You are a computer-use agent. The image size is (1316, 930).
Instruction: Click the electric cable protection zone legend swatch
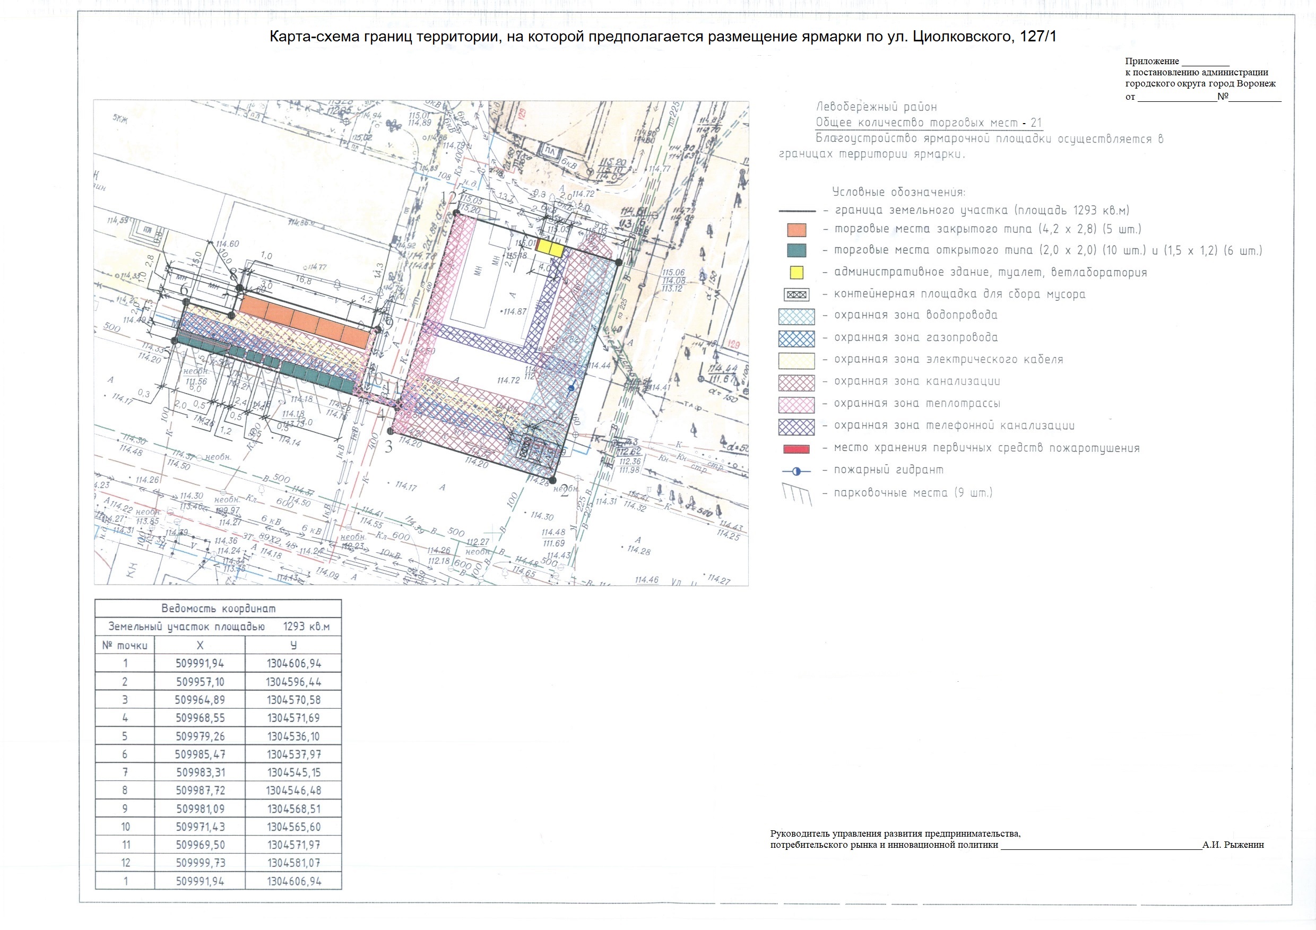pos(796,360)
